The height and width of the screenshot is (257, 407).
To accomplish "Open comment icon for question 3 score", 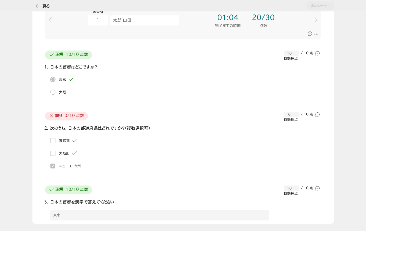I will pos(318,188).
